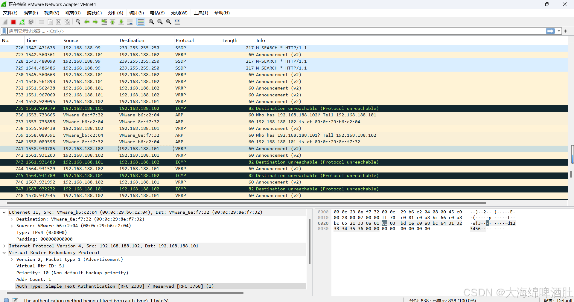Select packet 726 SSDP M-SEARCH row

coord(284,48)
